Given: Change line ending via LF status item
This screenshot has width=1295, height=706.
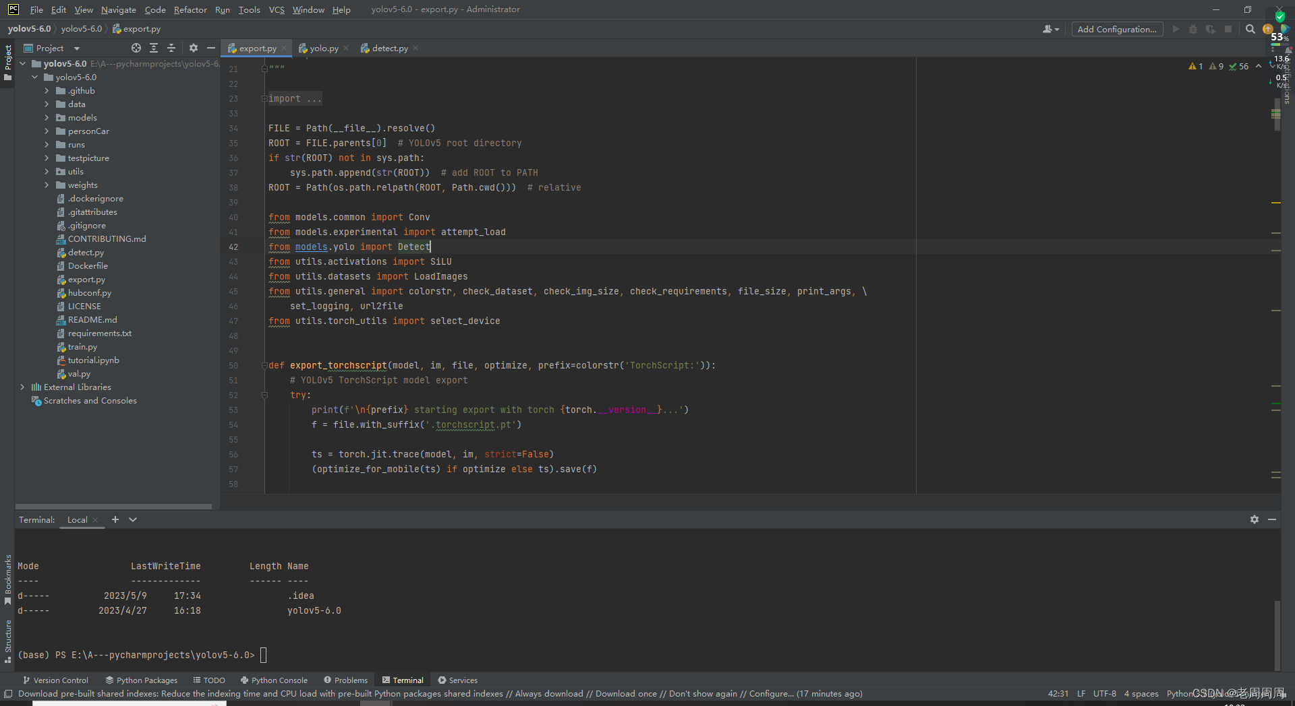Looking at the screenshot, I should tap(1081, 693).
